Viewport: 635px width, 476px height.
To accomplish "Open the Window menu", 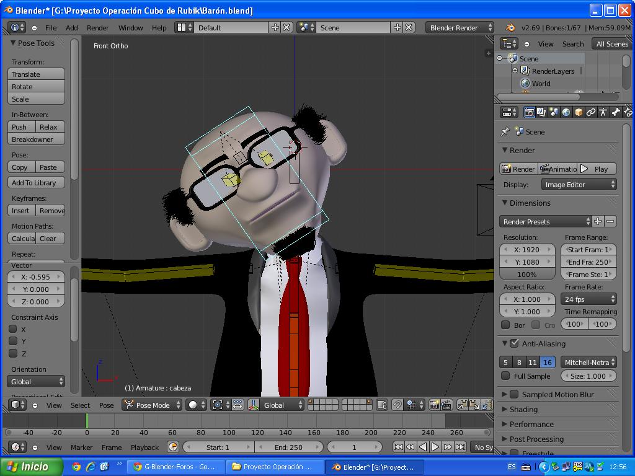I will tap(130, 27).
